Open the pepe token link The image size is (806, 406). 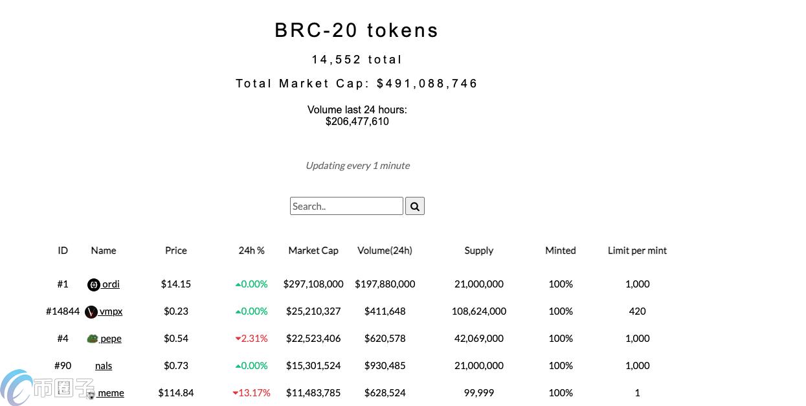click(x=110, y=338)
